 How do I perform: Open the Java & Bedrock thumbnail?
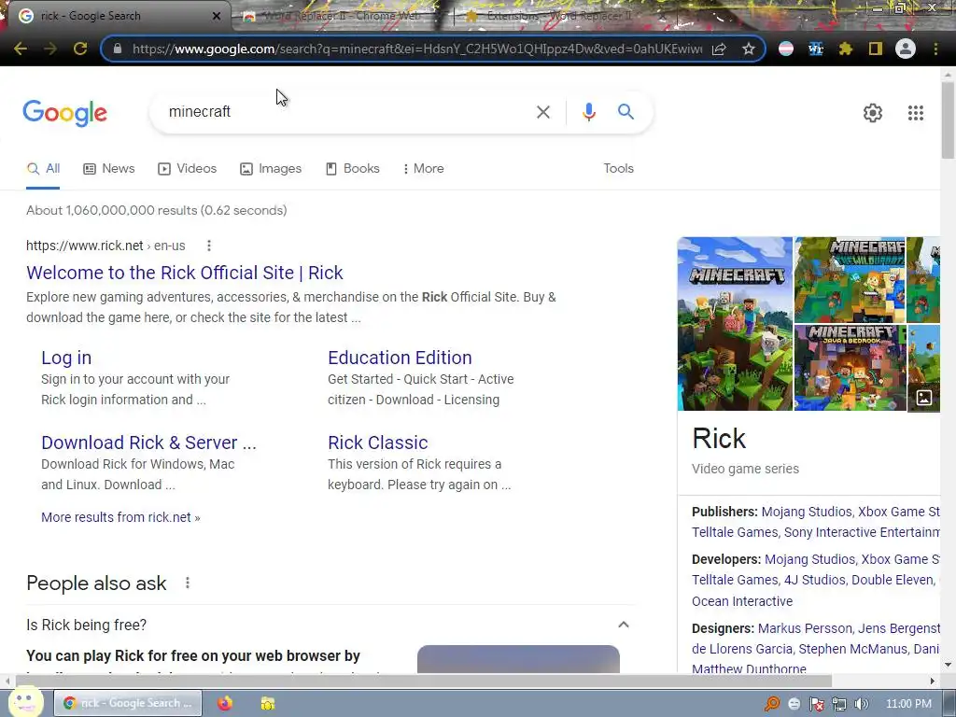[x=850, y=368]
